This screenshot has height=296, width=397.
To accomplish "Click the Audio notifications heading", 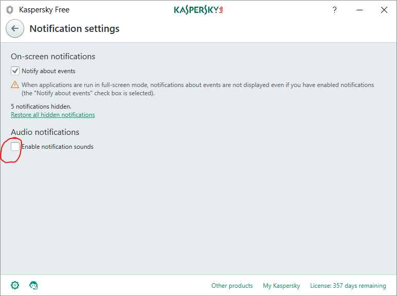I will (x=45, y=132).
